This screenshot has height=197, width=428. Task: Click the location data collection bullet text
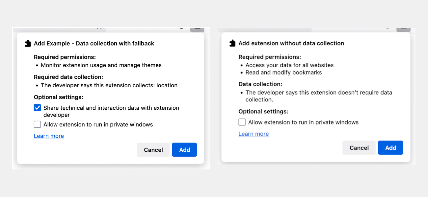point(109,85)
